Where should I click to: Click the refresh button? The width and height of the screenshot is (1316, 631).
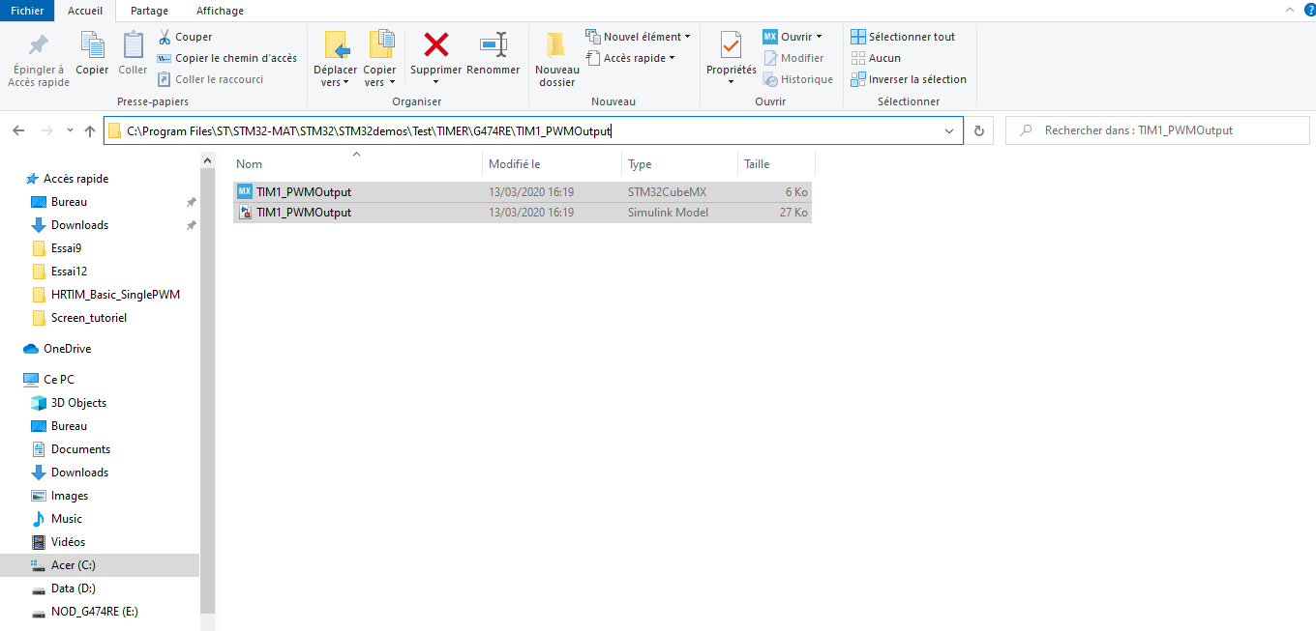(979, 130)
